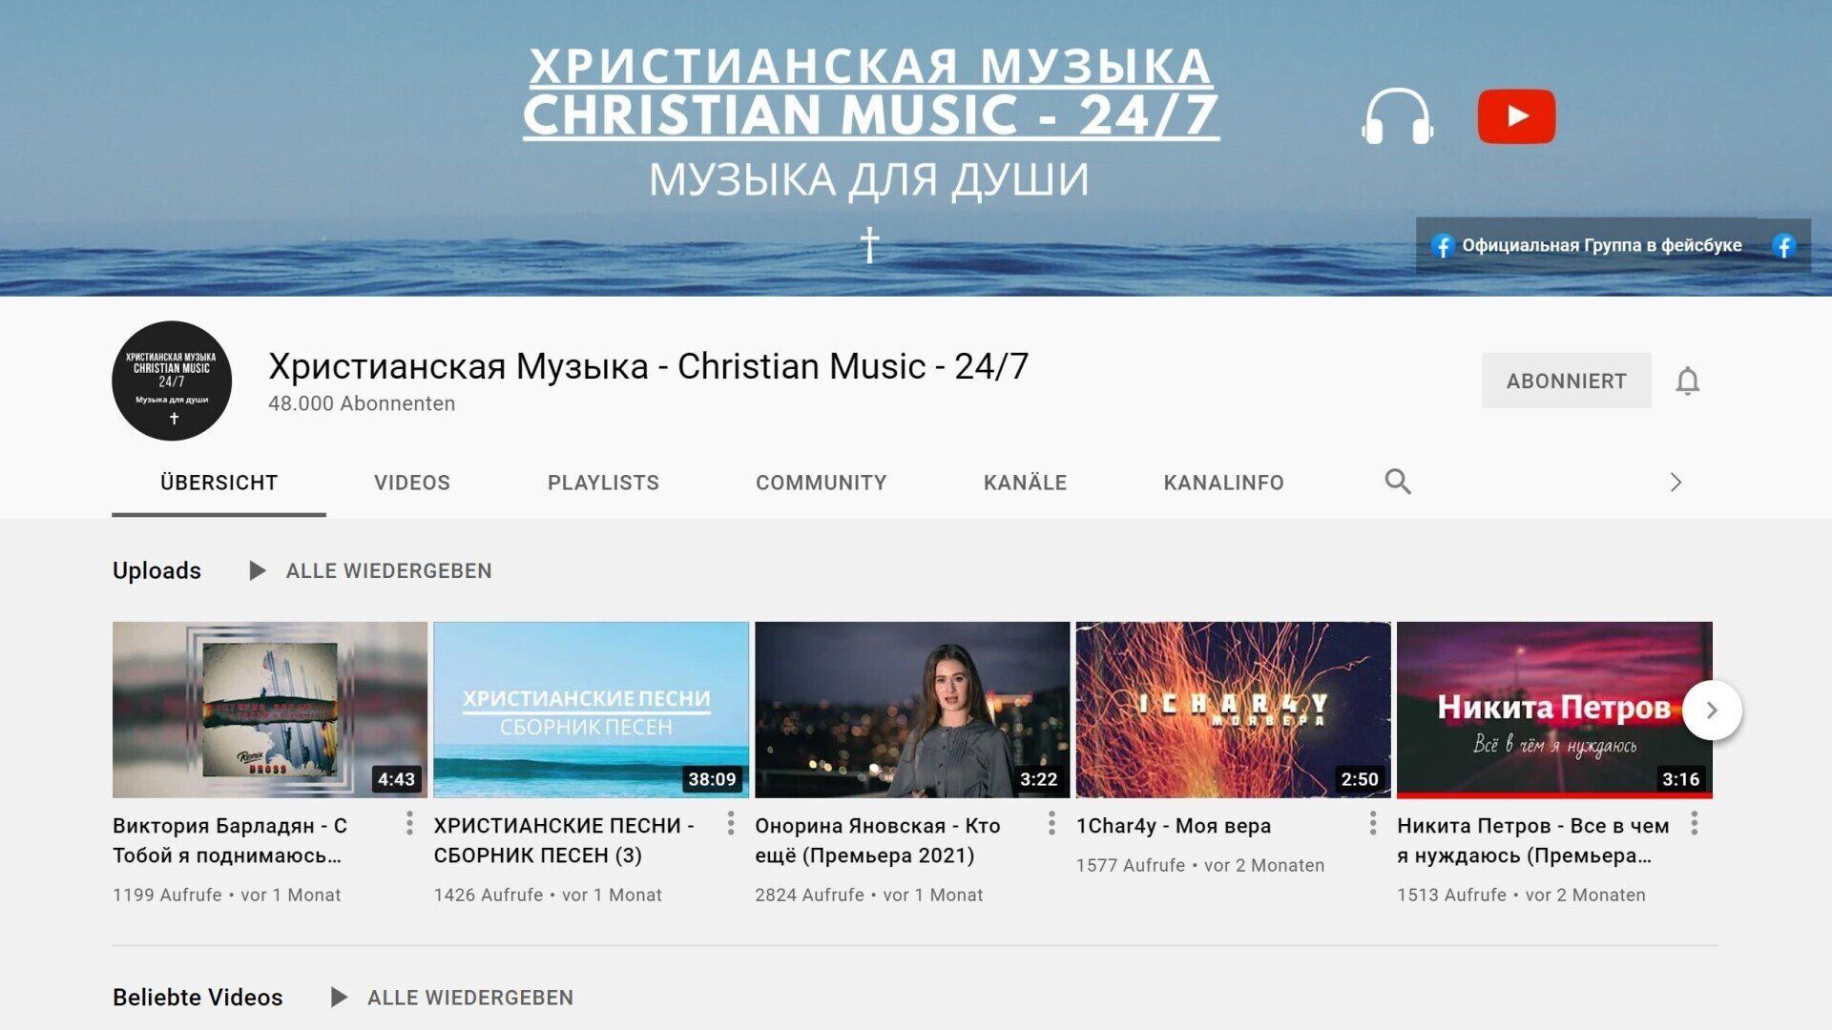This screenshot has width=1832, height=1030.
Task: Open options menu for Виктория Барладян video
Action: (409, 823)
